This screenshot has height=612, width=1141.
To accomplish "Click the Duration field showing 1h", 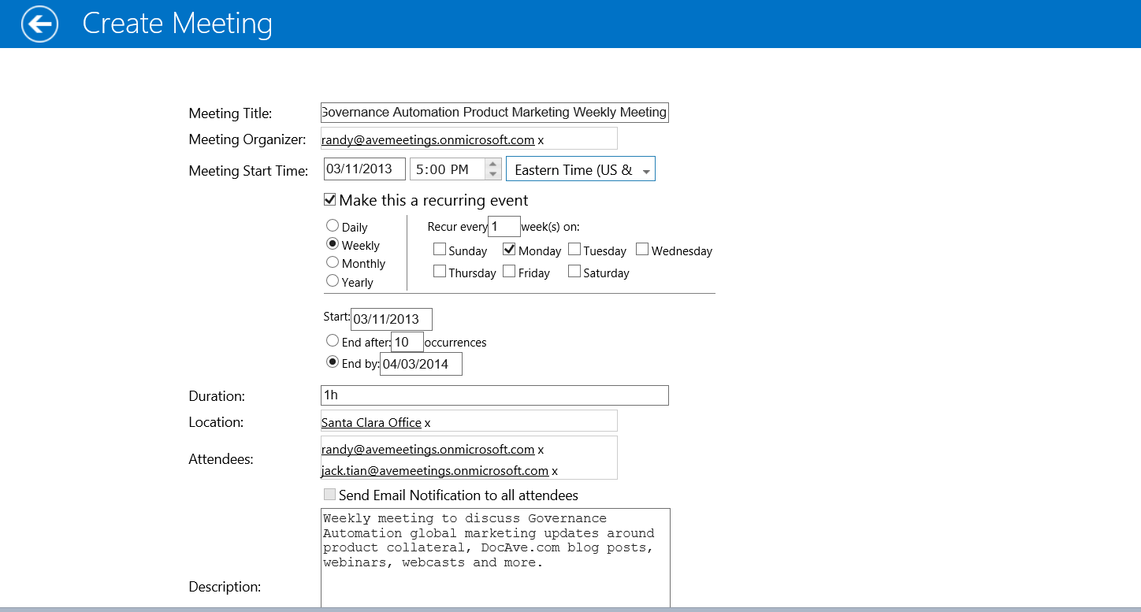I will (494, 395).
